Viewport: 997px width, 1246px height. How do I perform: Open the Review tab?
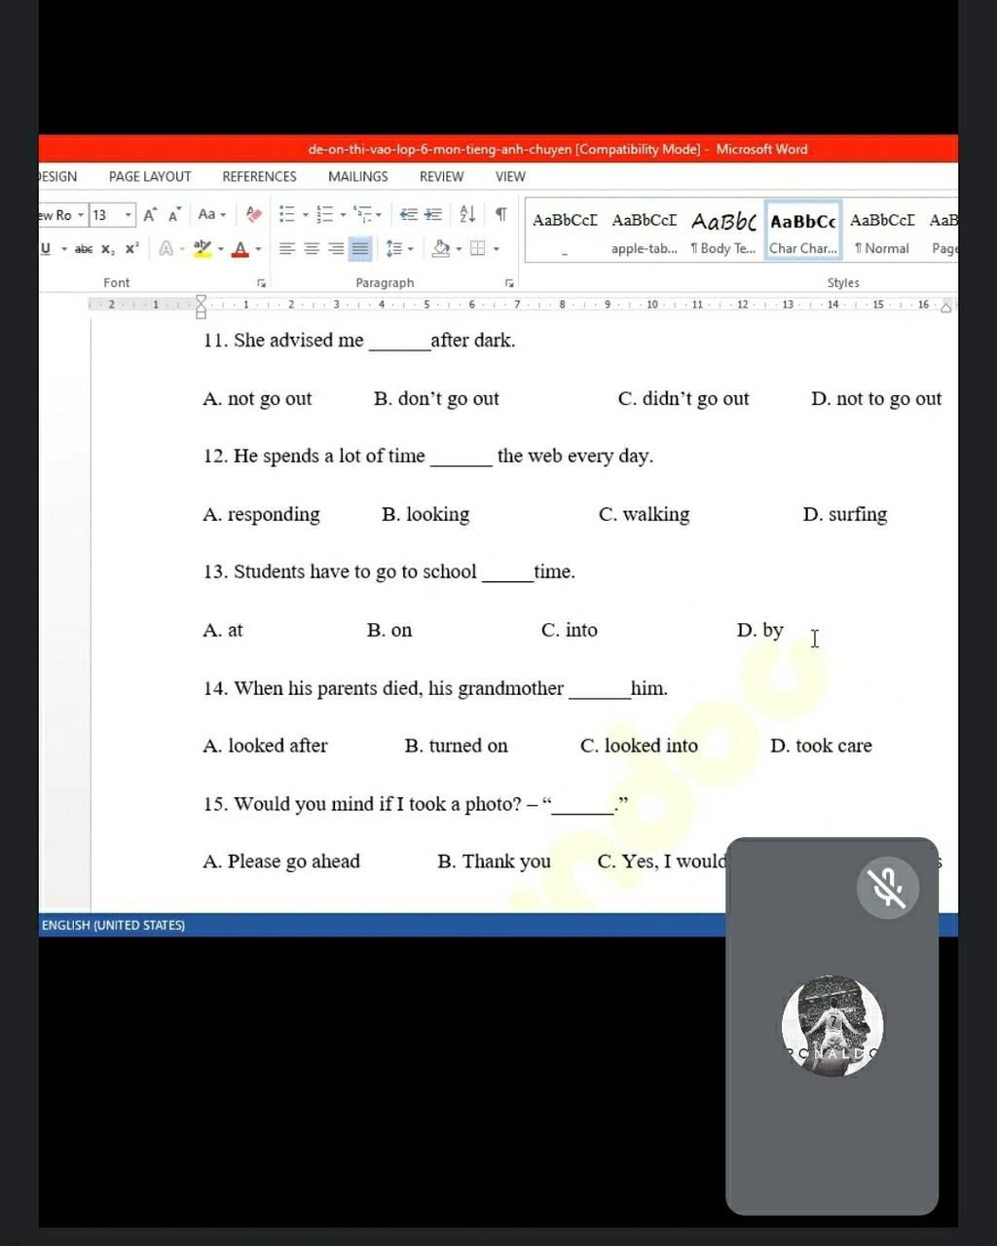(x=441, y=176)
